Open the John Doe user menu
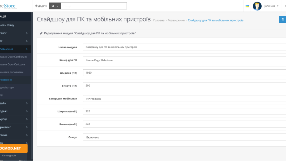286x161 pixels. coord(271,6)
